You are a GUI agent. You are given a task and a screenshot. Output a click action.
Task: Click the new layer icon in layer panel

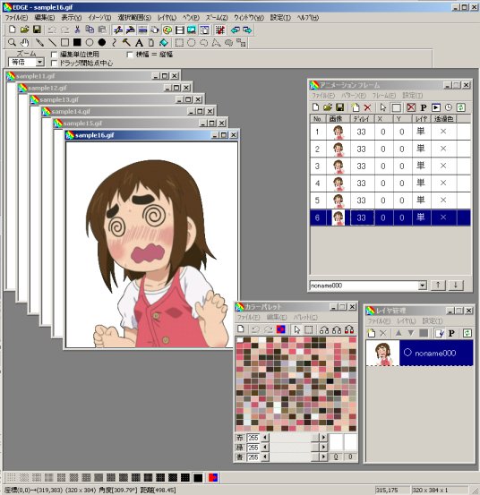point(372,333)
